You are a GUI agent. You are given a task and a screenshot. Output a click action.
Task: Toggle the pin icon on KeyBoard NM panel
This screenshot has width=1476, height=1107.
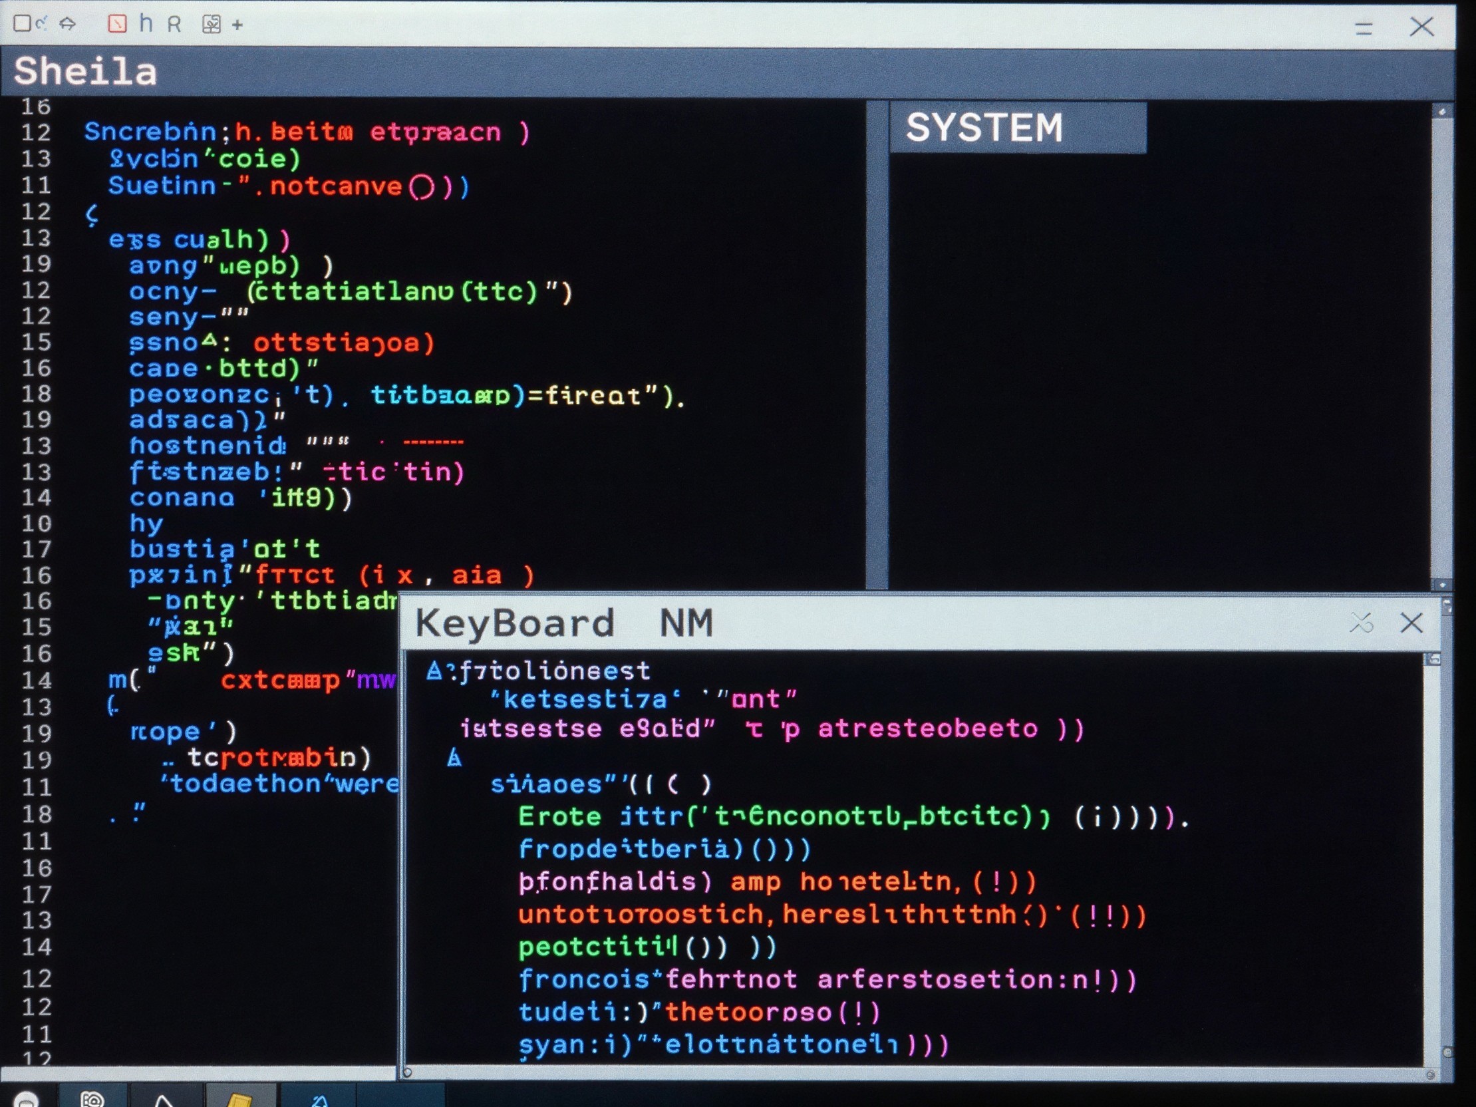1361,623
